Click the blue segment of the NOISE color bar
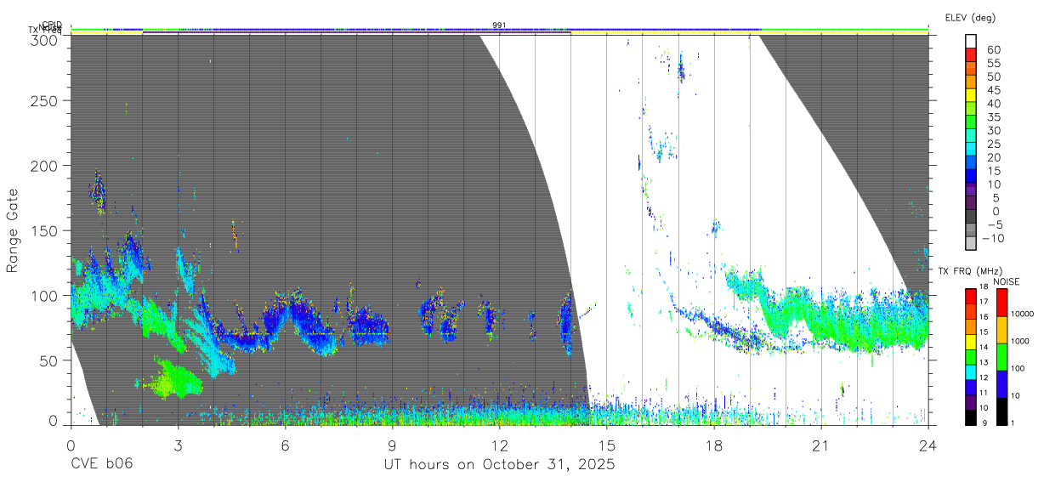The image size is (1044, 482). [x=1001, y=384]
